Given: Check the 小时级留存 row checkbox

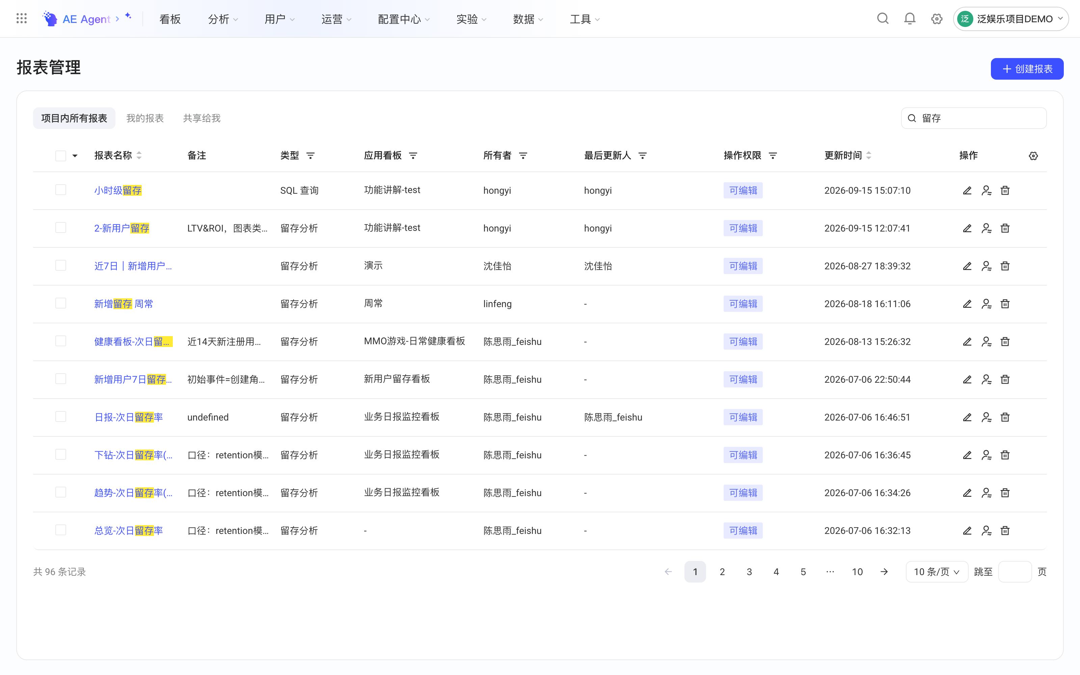Looking at the screenshot, I should 61,190.
